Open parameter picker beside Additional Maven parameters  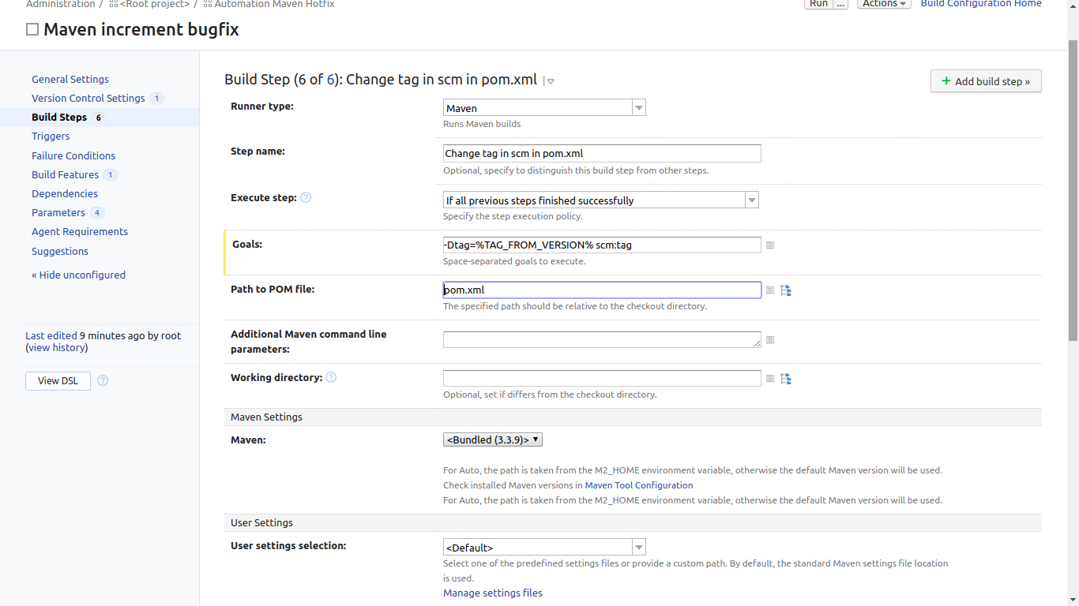tap(770, 340)
